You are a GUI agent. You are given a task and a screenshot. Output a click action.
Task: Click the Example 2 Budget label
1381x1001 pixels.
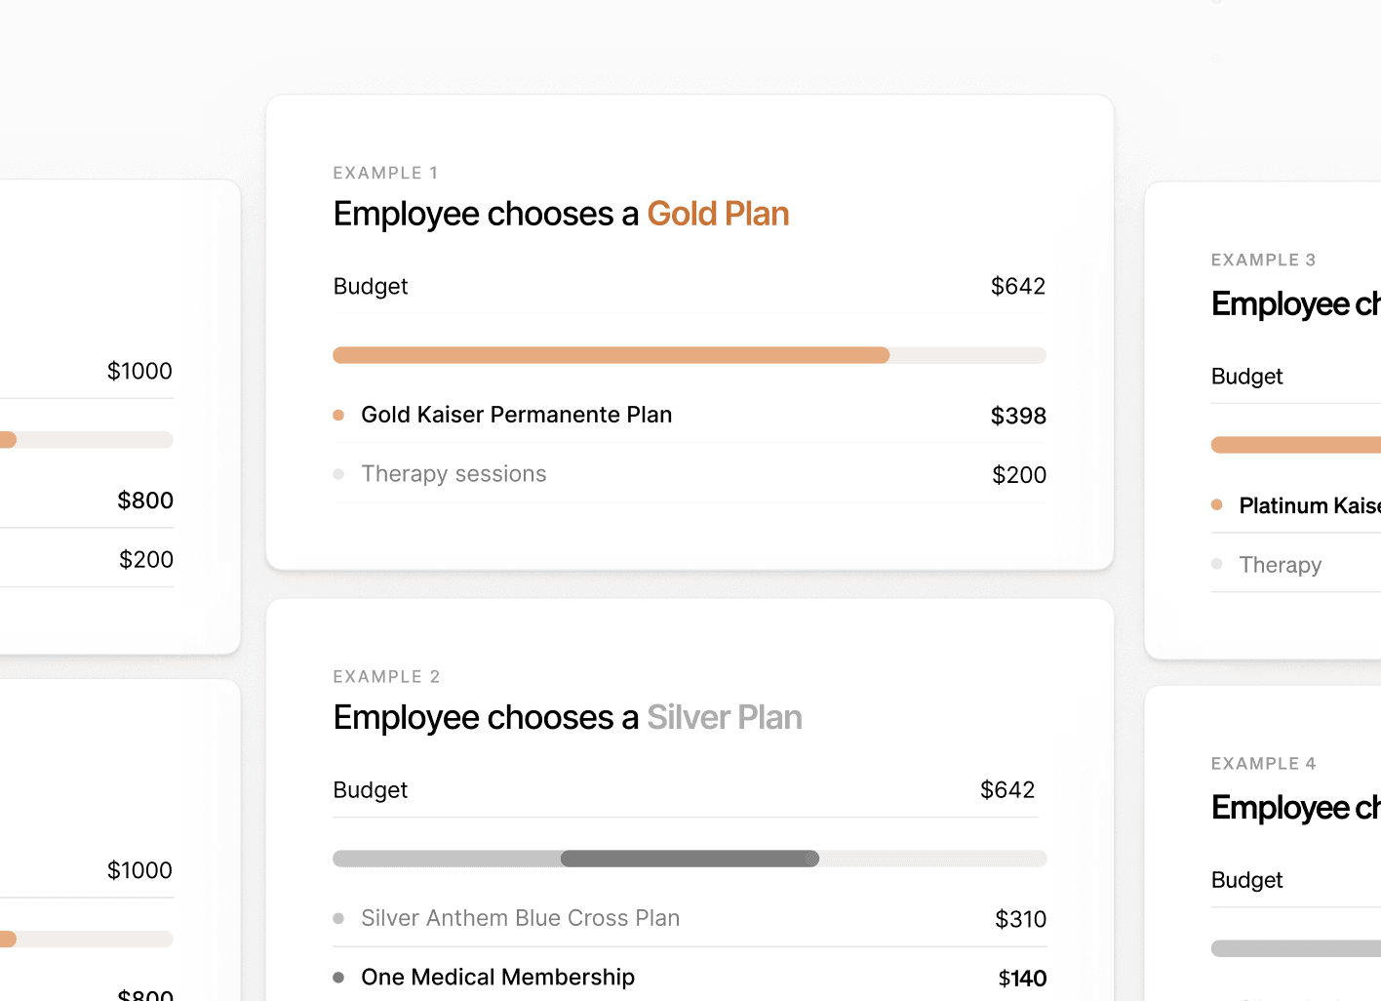point(370,790)
